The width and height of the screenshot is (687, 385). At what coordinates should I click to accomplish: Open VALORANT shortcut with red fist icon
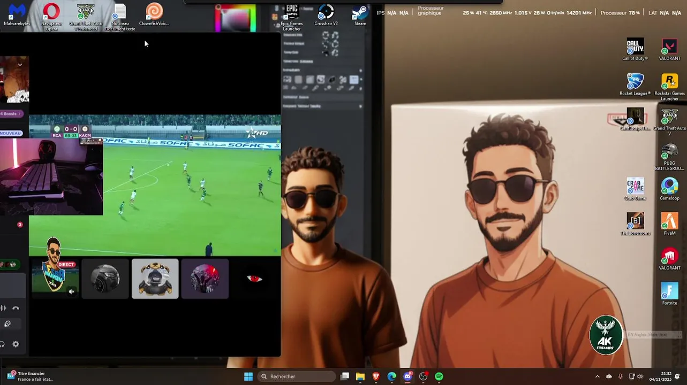669,259
